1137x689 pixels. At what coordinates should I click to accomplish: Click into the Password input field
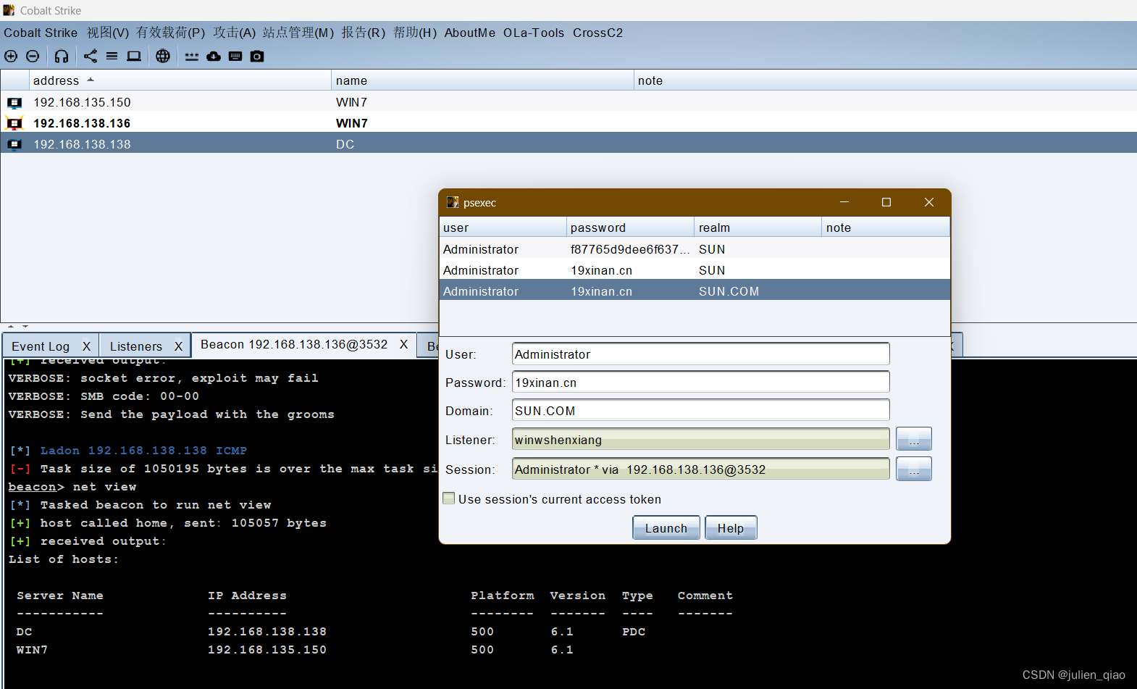pos(700,383)
